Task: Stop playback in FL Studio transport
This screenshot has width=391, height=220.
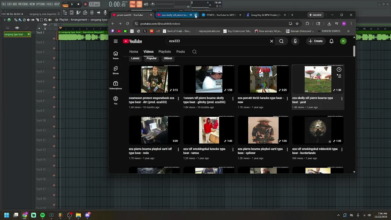Action: [x=79, y=4]
